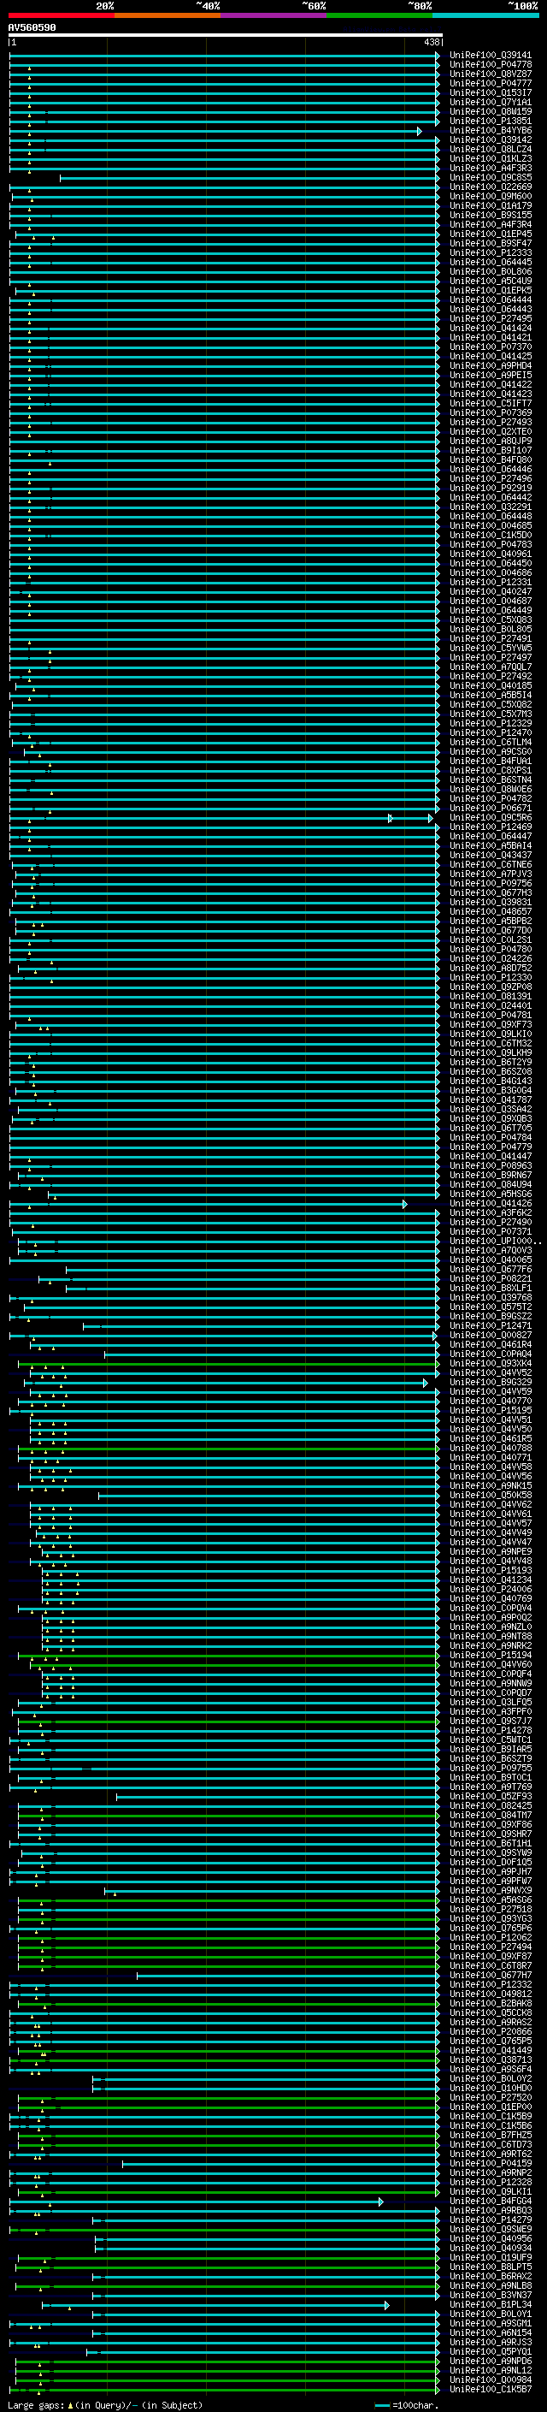This screenshot has width=547, height=2412.
Task: Select hit UniRef100_Q677F6
Action: pos(490,1270)
